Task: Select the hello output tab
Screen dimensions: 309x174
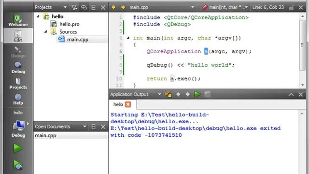Action: [x=118, y=104]
